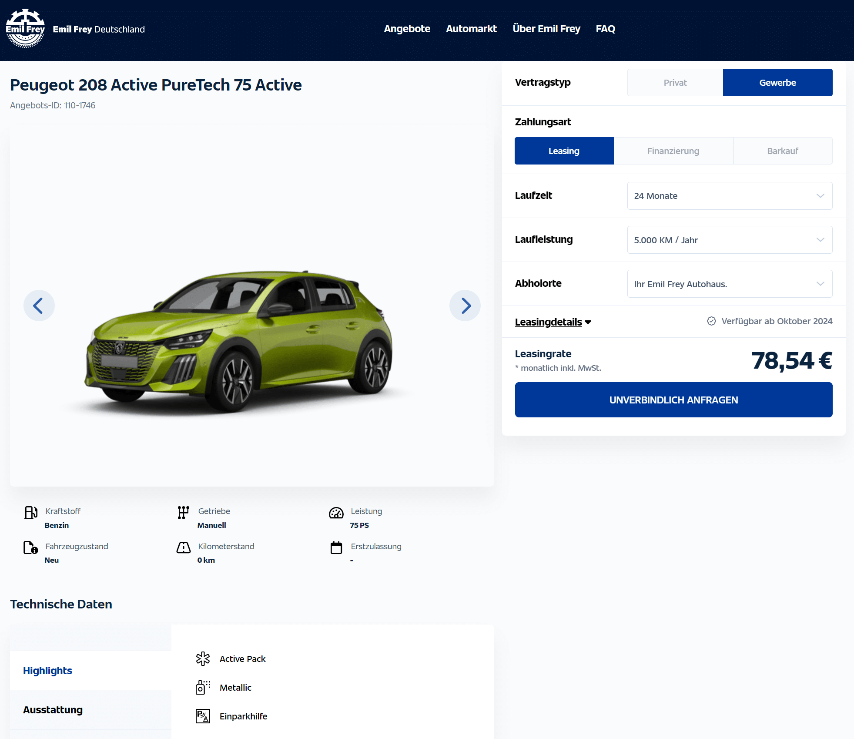Click the Angebots-ID 110-1746 text

[53, 105]
